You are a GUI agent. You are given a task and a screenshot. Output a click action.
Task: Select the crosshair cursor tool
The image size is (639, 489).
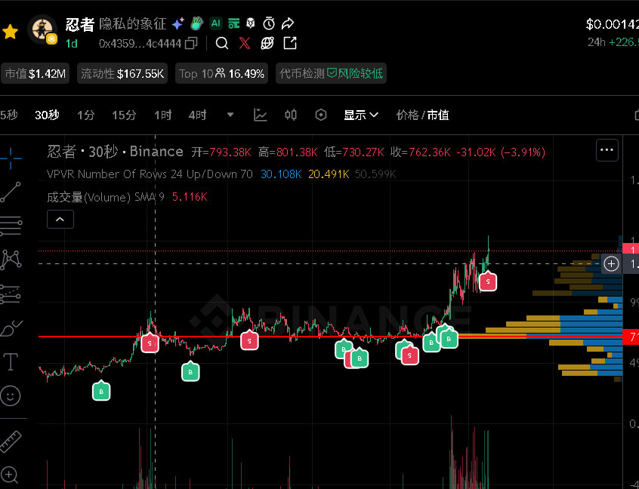coord(11,159)
